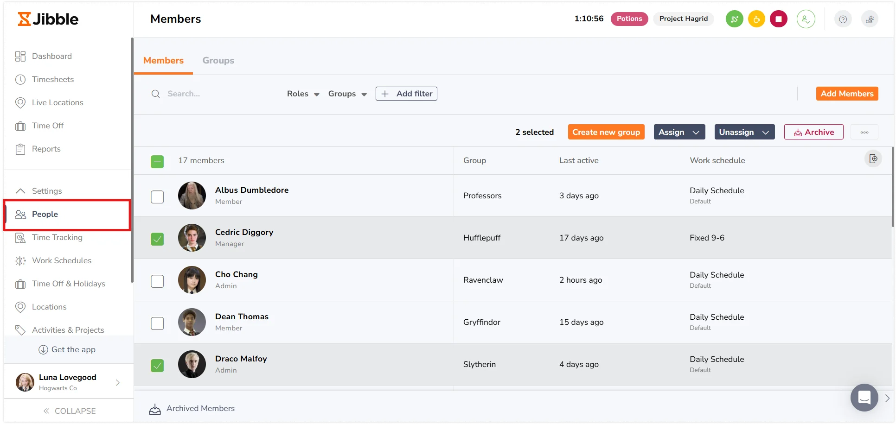This screenshot has width=896, height=424.
Task: Uncheck Draco Malfoy's checkbox
Action: click(157, 366)
